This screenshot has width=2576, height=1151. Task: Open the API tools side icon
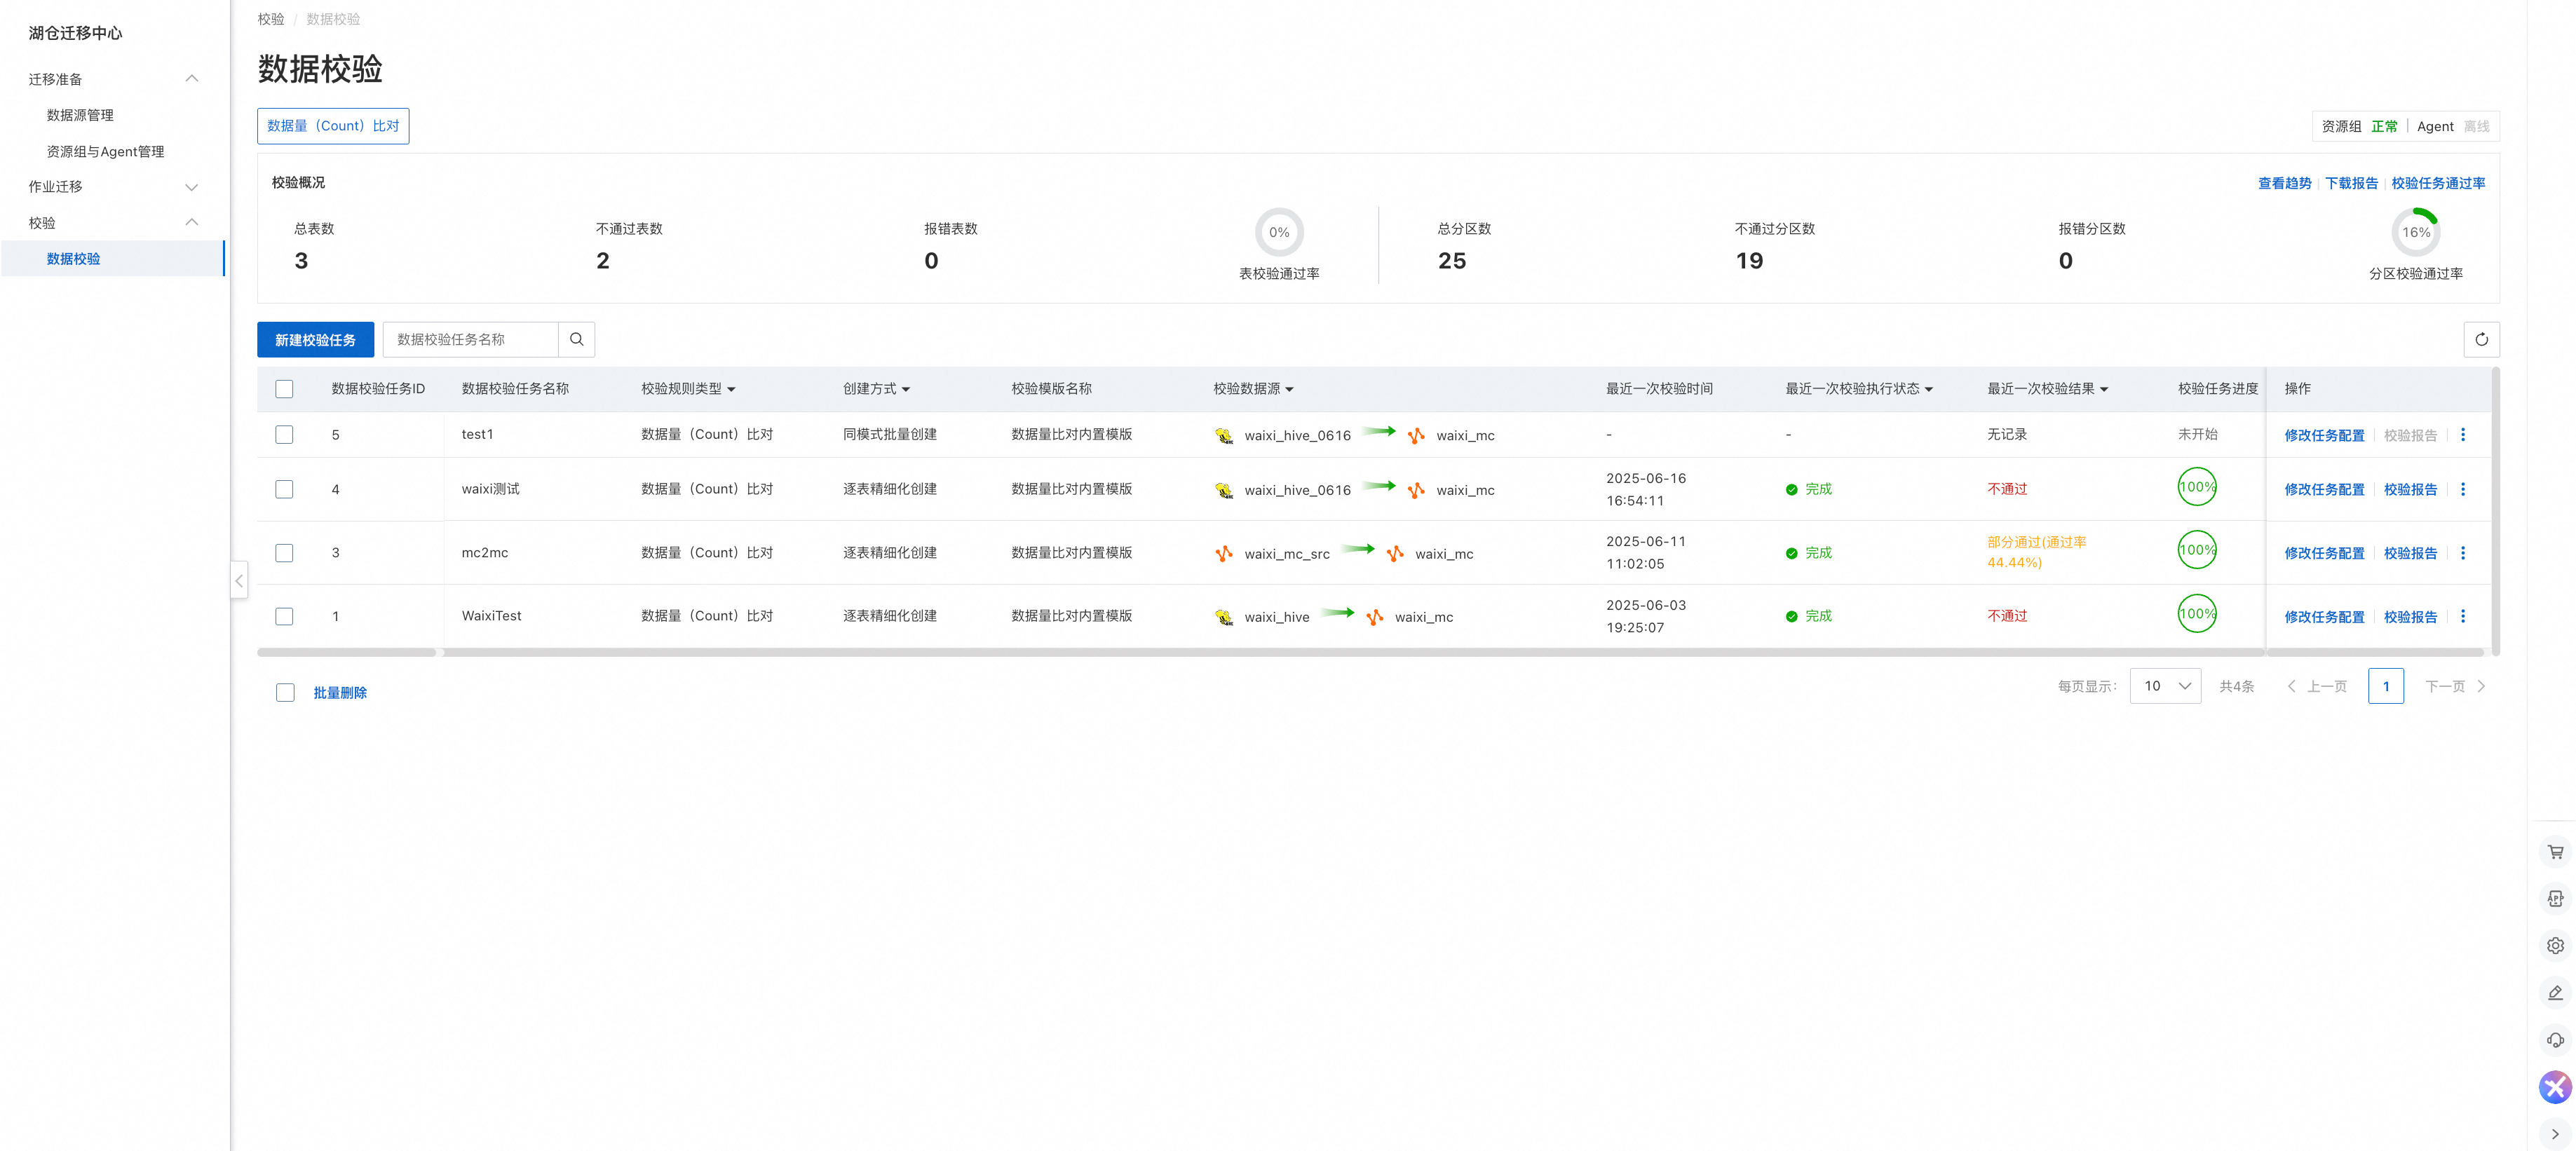2555,898
